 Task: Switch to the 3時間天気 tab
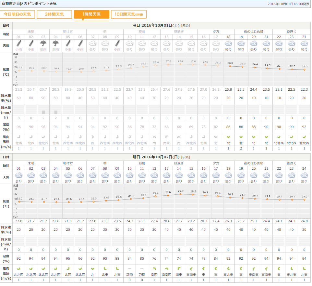coord(54,14)
